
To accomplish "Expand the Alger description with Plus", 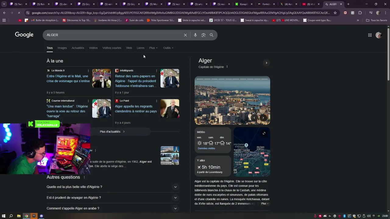I will pyautogui.click(x=265, y=203).
